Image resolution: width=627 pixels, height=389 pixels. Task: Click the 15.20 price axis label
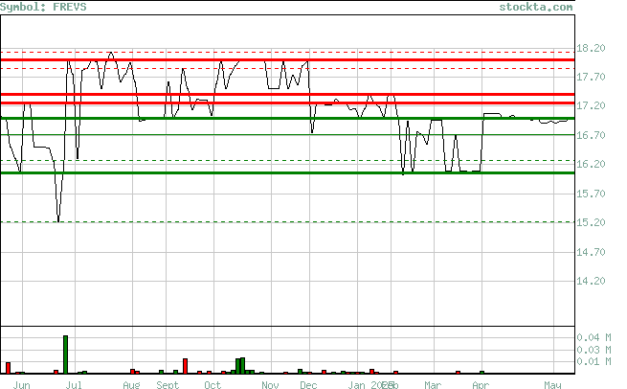point(591,222)
